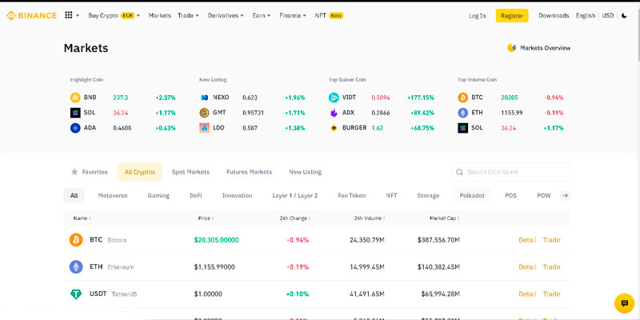Viewport: 640px width, 320px height.
Task: Sort the table by 24h Change
Action: click(x=295, y=218)
